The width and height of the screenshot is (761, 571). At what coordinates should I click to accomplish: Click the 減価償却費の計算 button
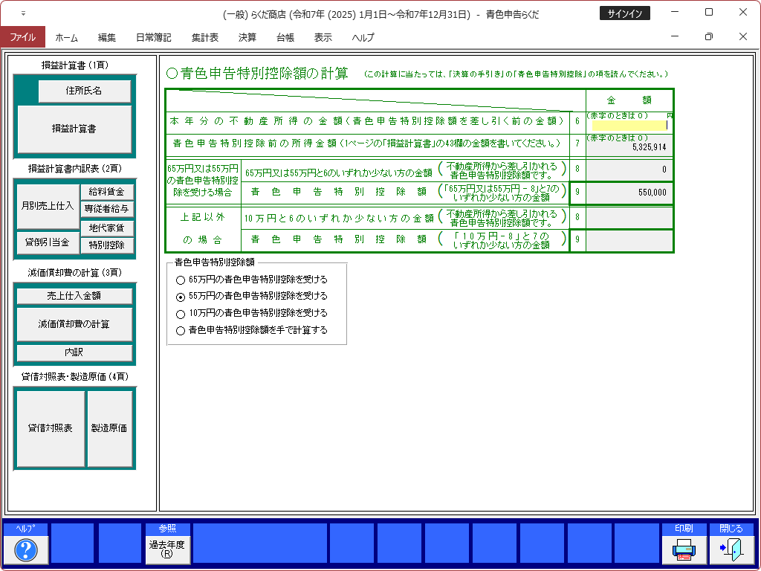coord(74,324)
